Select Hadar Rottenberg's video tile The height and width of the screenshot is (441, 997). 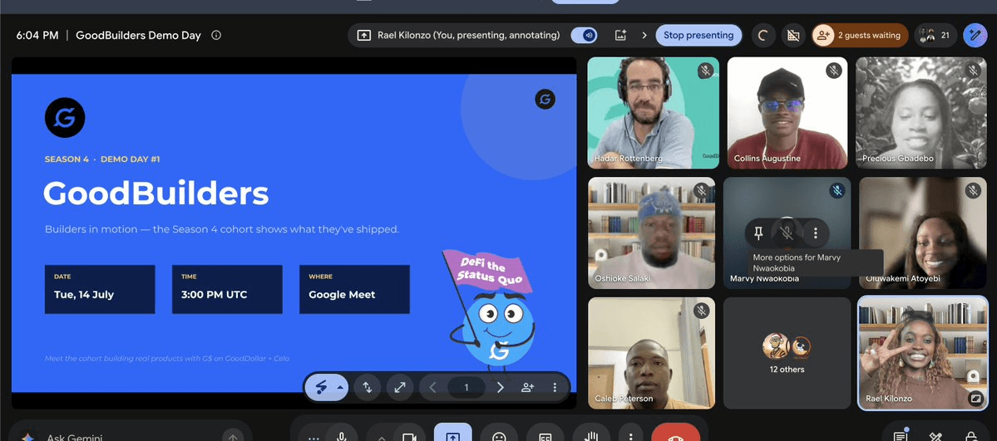pos(653,112)
